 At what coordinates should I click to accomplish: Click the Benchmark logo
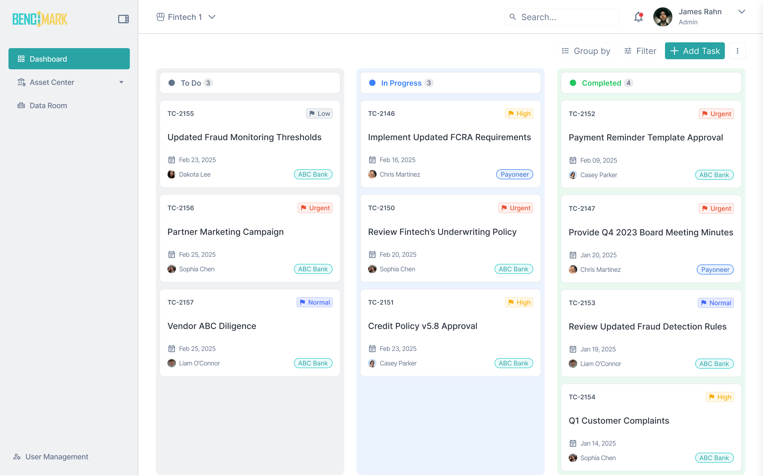point(40,19)
